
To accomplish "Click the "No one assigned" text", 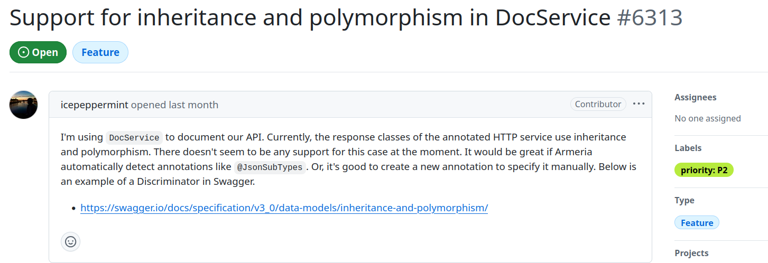I will (707, 118).
